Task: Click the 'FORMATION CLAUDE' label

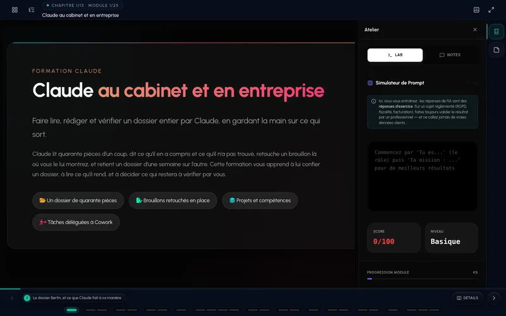Action: pos(67,71)
